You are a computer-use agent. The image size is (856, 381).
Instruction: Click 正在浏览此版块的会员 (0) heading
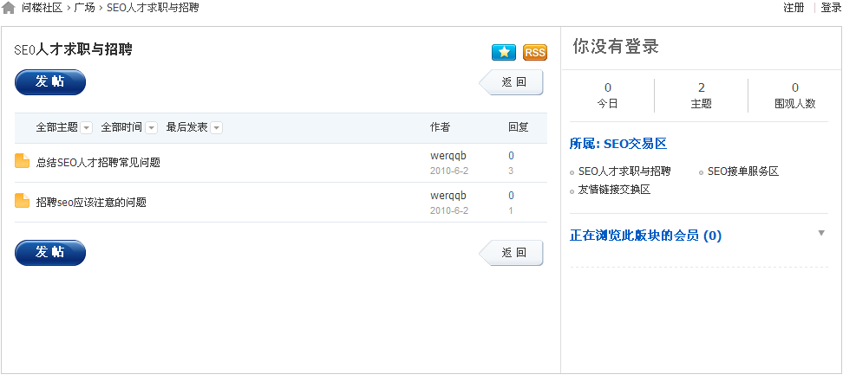[645, 236]
